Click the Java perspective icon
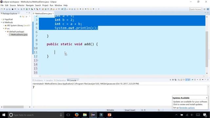 [x=208, y=9]
